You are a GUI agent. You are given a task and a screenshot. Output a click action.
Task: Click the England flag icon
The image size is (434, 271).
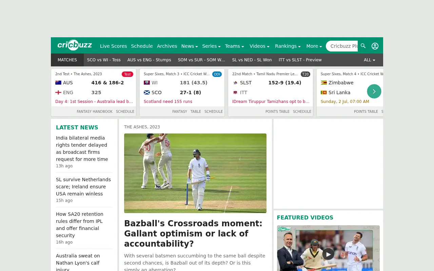[x=58, y=92]
